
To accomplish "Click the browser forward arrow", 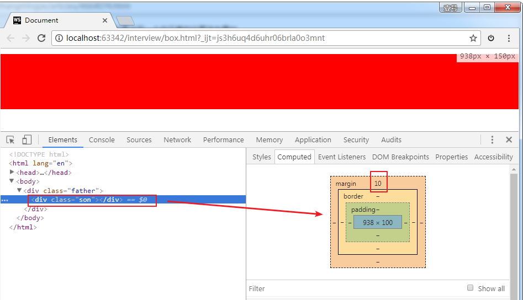I will tap(26, 38).
